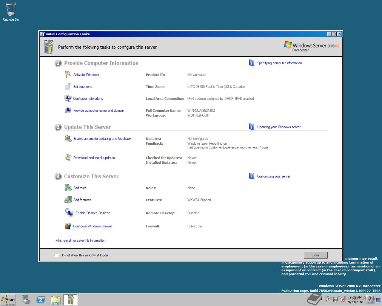Click the Configure Windows Firewall icon
Image resolution: width=382 pixels, height=306 pixels.
[68, 226]
